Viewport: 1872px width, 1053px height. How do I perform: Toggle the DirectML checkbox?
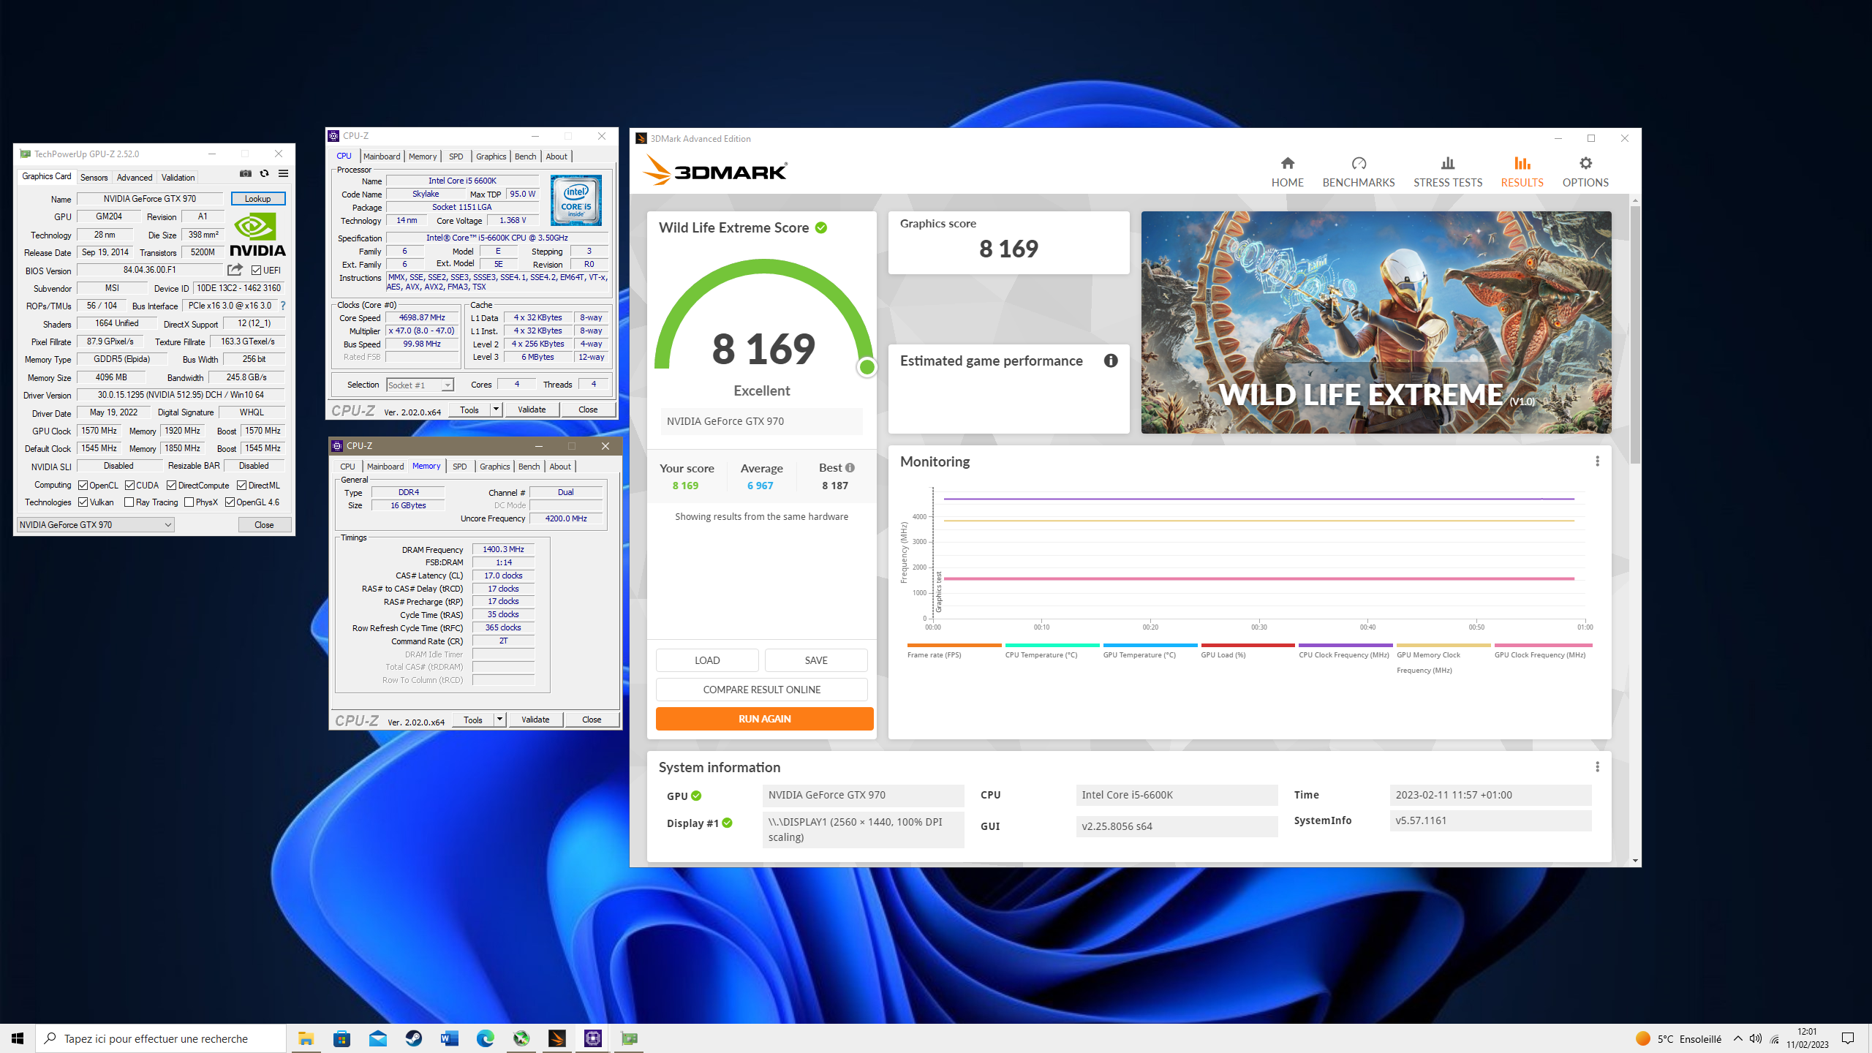point(242,486)
